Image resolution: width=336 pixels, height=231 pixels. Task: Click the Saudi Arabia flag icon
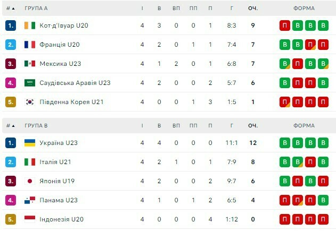[30, 83]
